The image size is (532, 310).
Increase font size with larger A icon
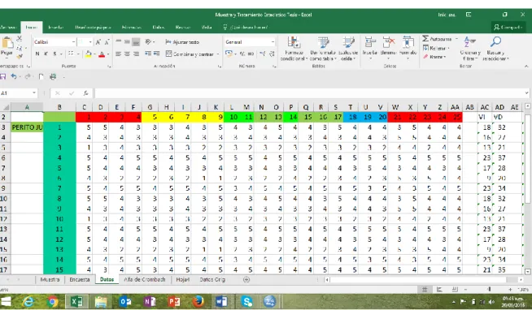pyautogui.click(x=98, y=42)
